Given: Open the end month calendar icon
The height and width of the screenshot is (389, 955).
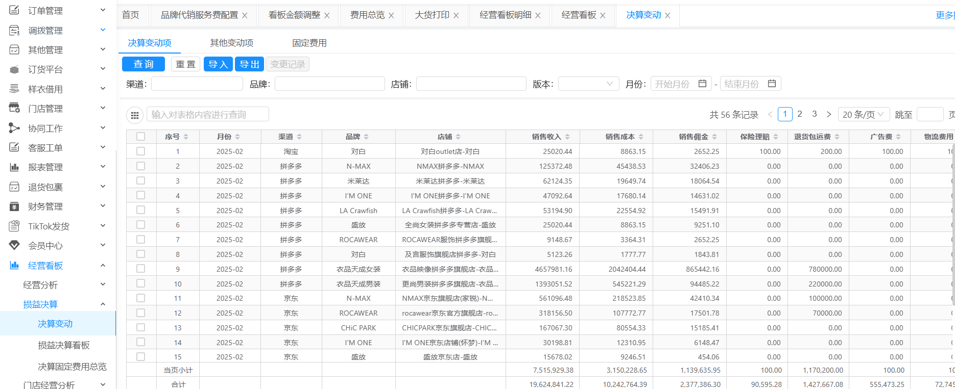Looking at the screenshot, I should [x=772, y=84].
